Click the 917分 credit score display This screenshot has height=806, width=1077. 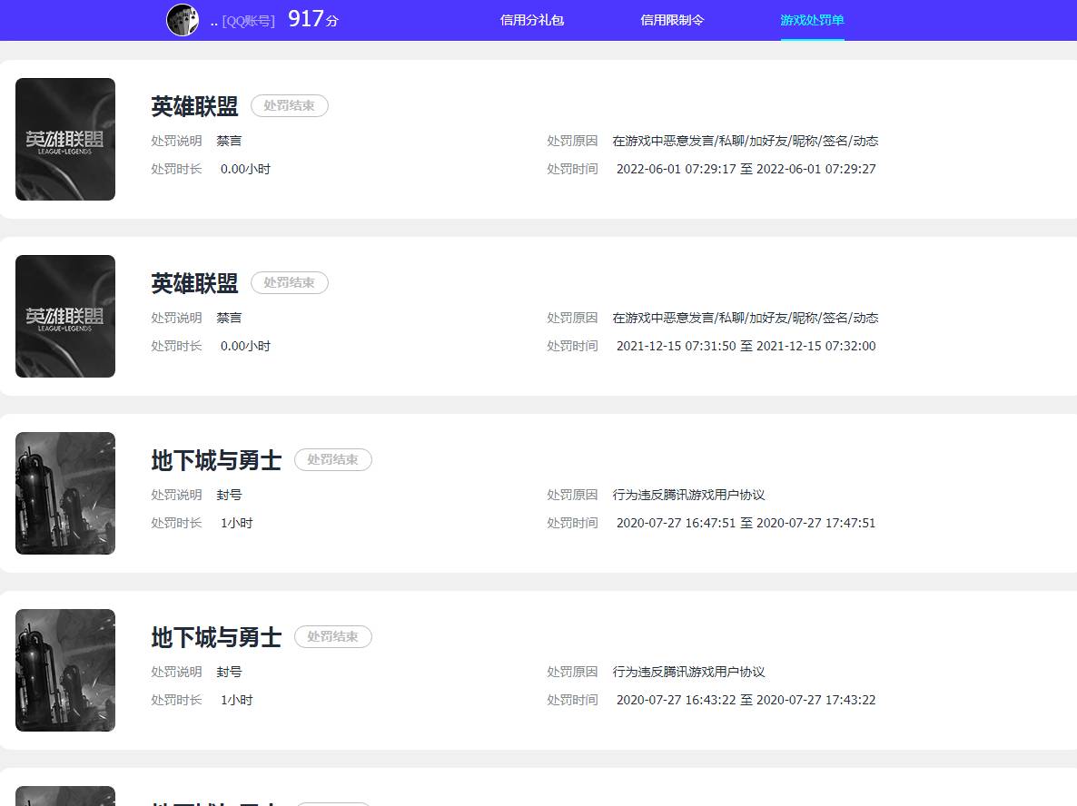pyautogui.click(x=311, y=18)
